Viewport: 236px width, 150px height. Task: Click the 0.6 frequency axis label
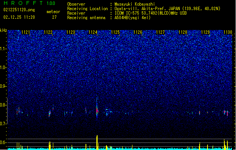[3, 142]
